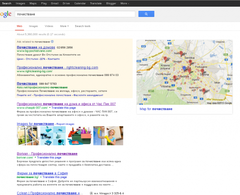Screen dimensions: 240x195
Task: Click map marker A near Mladost
Action: pos(204,91)
